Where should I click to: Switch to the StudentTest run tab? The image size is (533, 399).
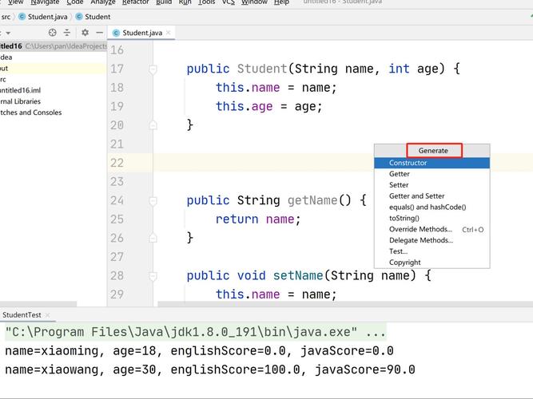(22, 315)
